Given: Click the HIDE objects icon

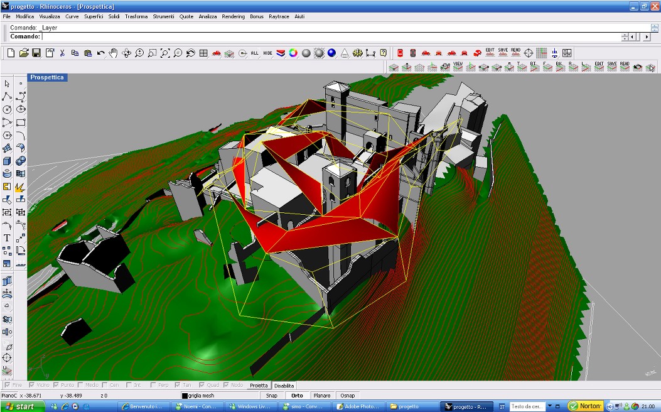Looking at the screenshot, I should (267, 53).
